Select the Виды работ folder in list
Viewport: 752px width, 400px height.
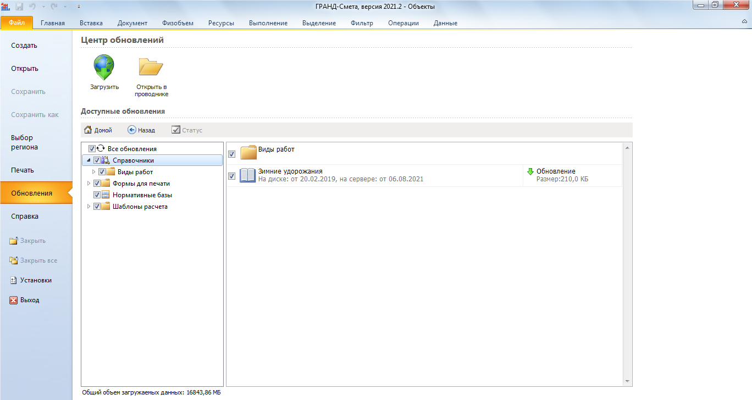276,149
